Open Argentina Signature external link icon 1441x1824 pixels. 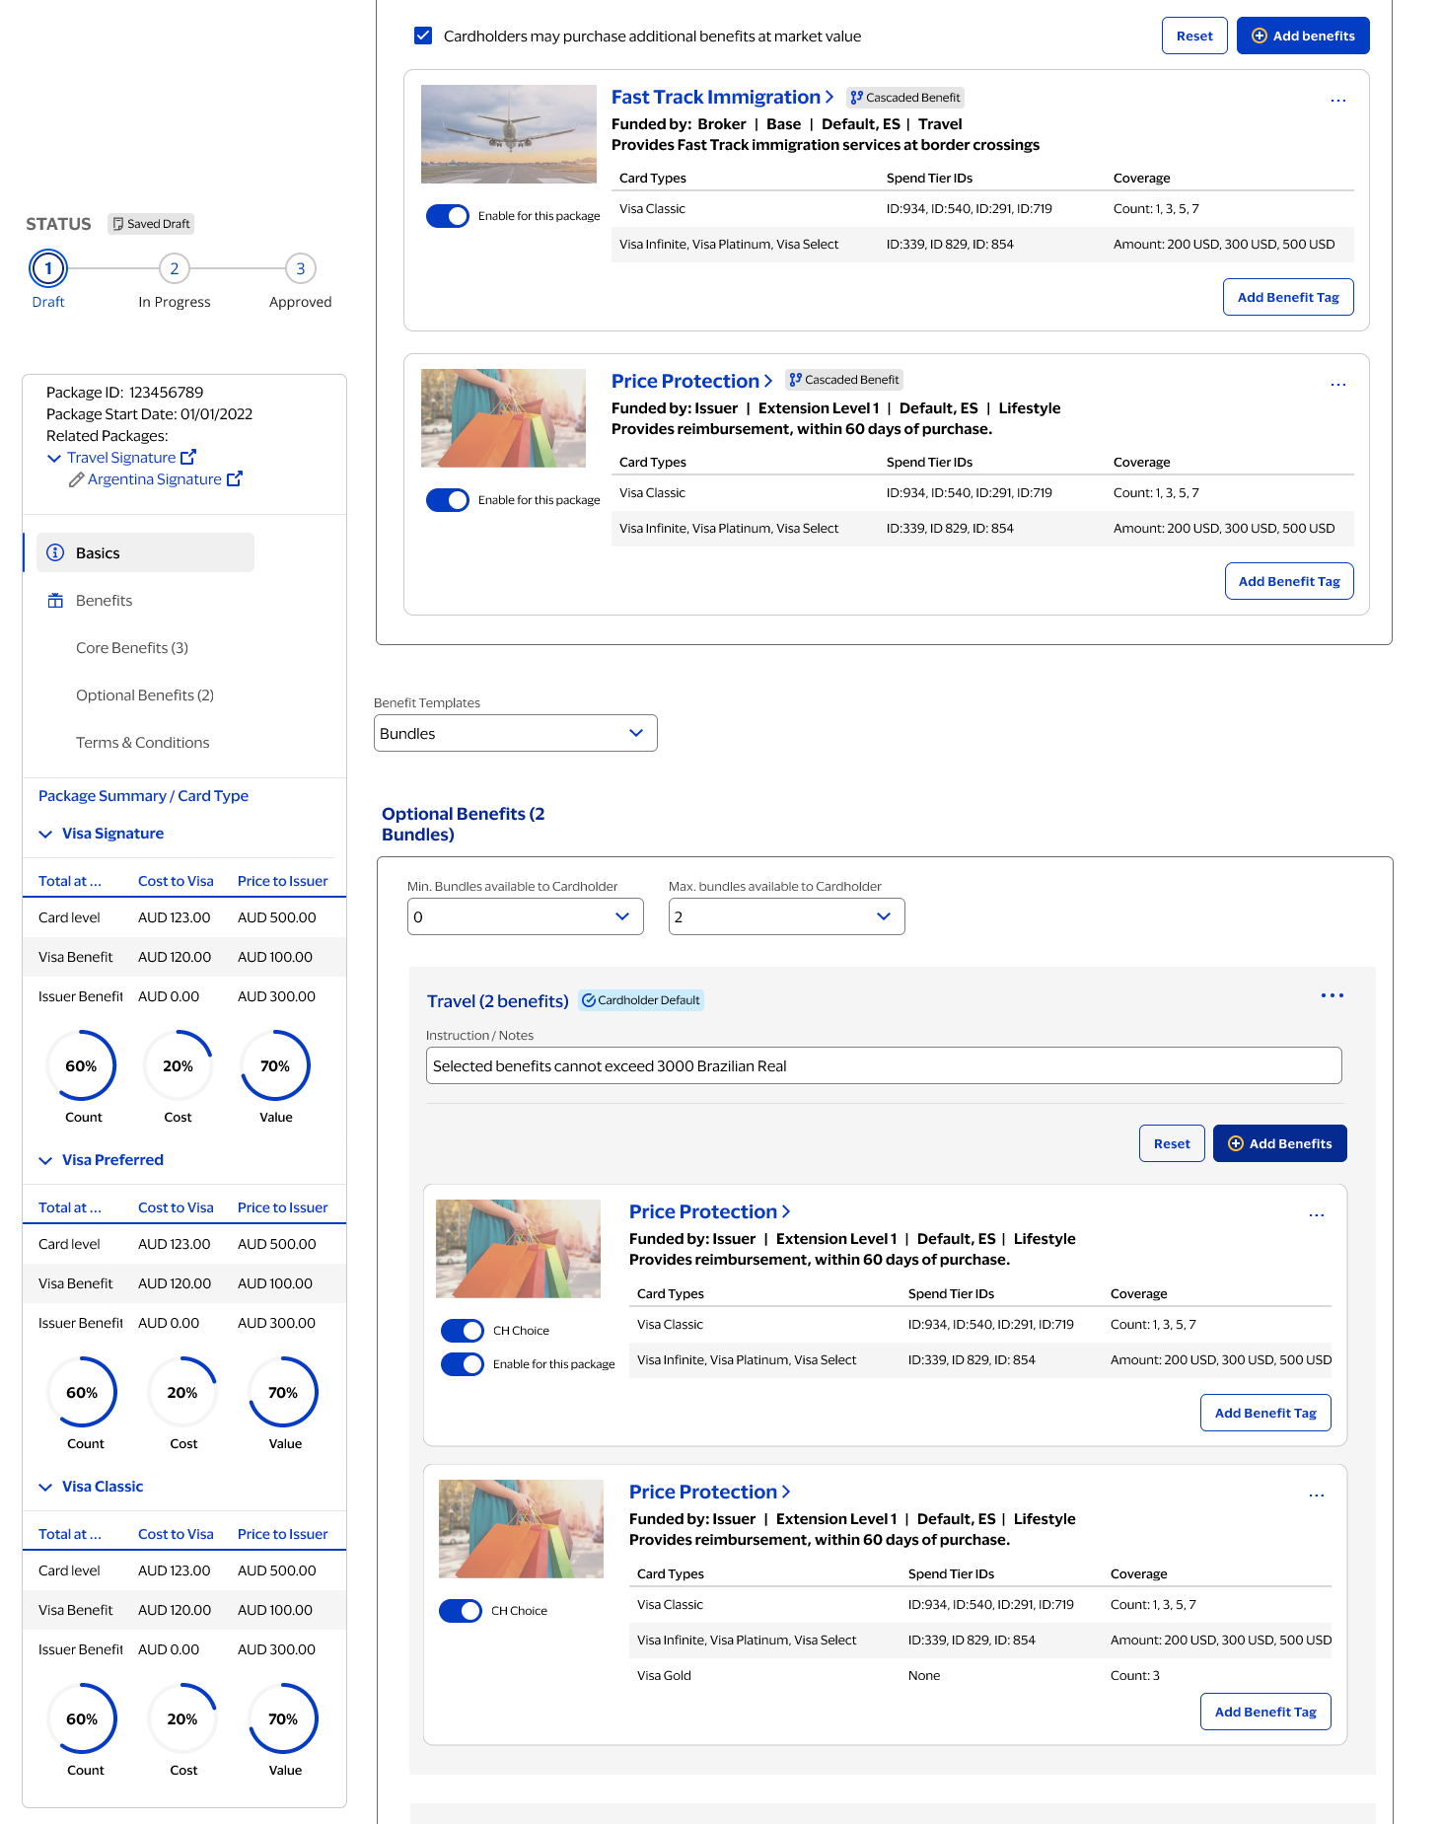click(x=235, y=478)
